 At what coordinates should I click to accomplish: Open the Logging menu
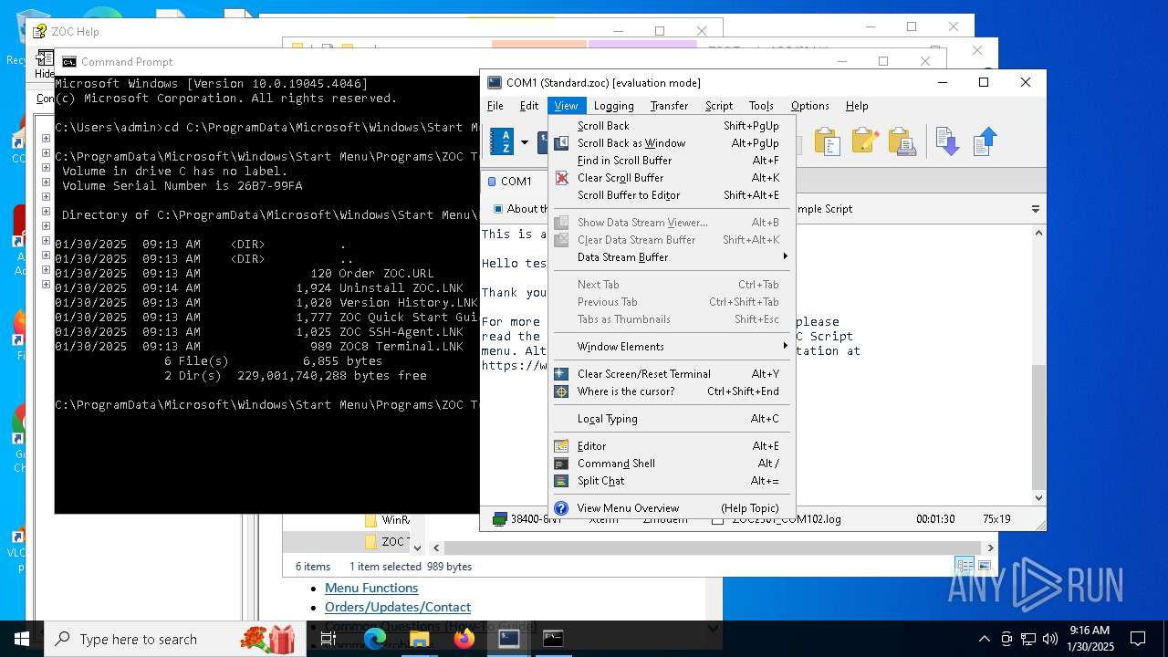tap(613, 106)
